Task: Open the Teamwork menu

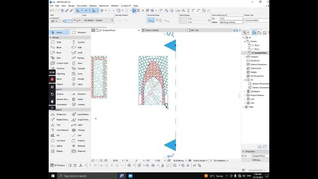Action: [x=104, y=5]
